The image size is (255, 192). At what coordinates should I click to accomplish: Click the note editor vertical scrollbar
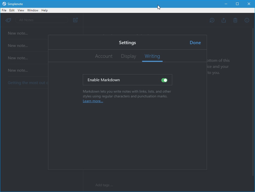(x=253, y=102)
